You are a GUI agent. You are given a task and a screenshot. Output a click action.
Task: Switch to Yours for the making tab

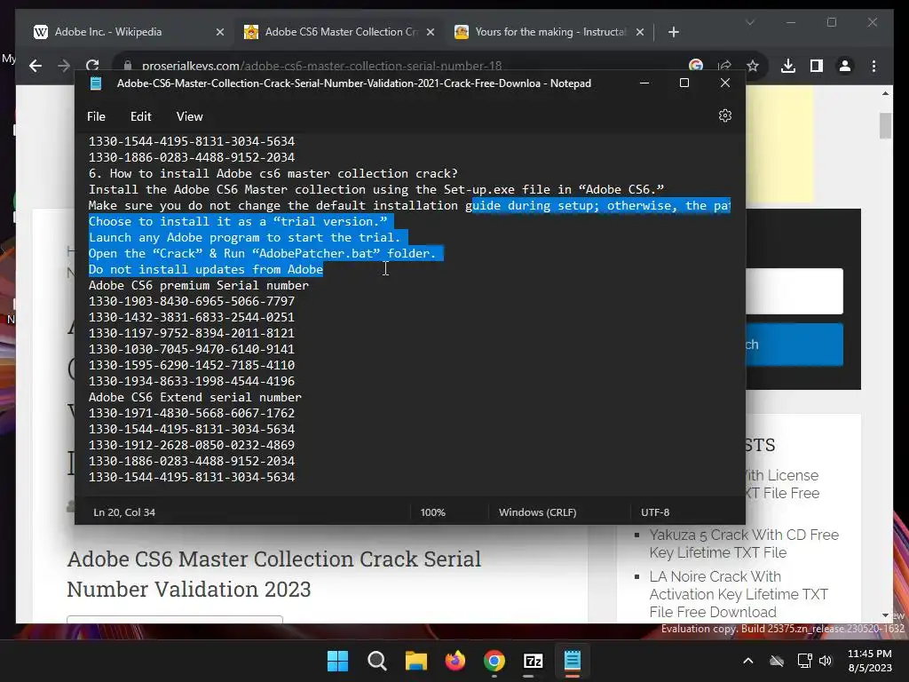click(550, 32)
